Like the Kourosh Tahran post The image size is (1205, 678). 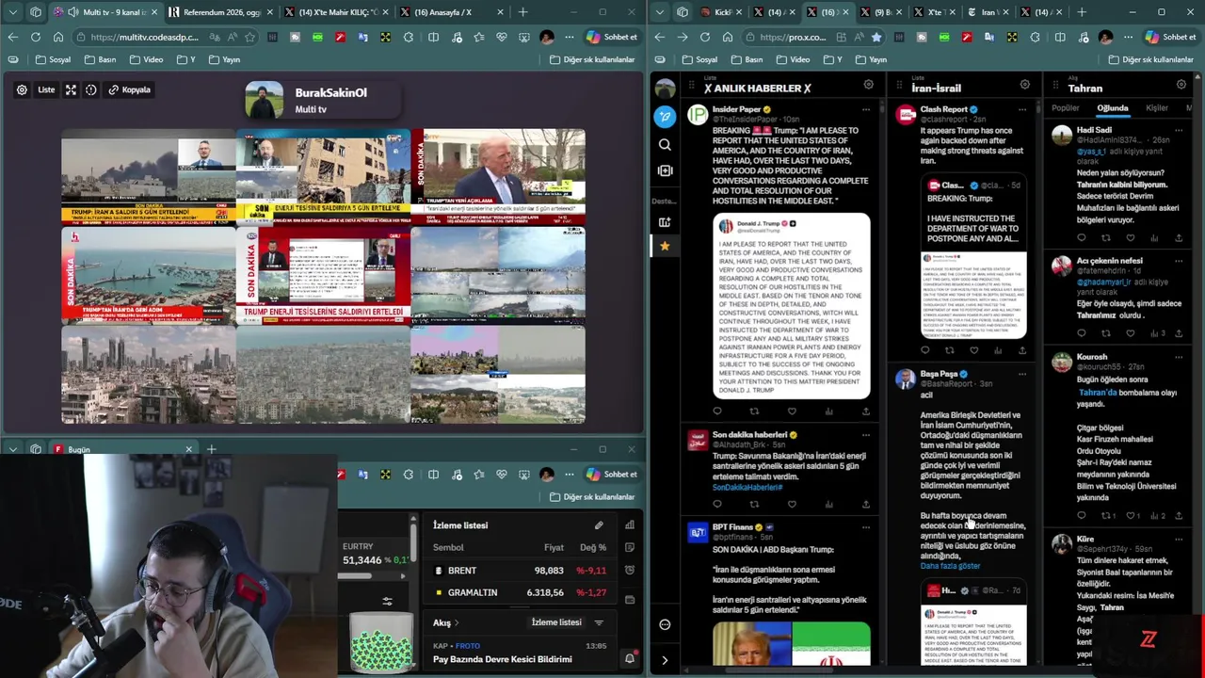click(1133, 516)
